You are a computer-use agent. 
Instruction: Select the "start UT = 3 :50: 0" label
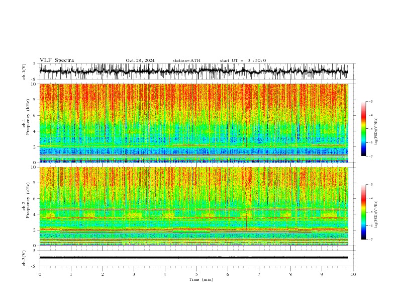click(x=243, y=60)
